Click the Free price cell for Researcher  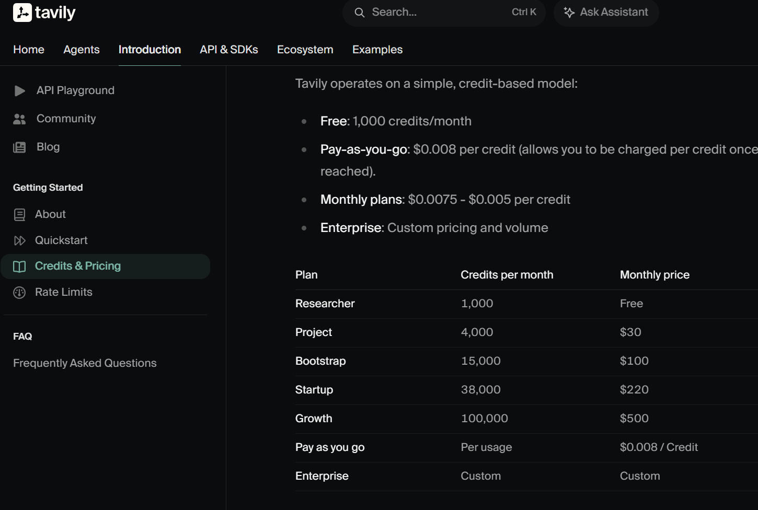631,304
